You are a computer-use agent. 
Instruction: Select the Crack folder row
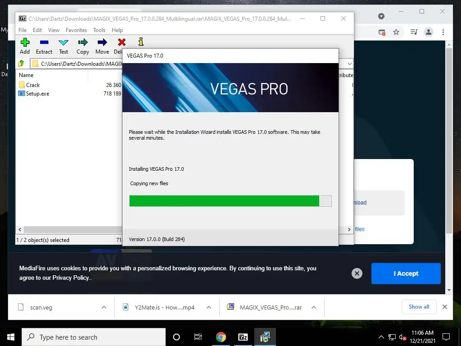tap(70, 85)
